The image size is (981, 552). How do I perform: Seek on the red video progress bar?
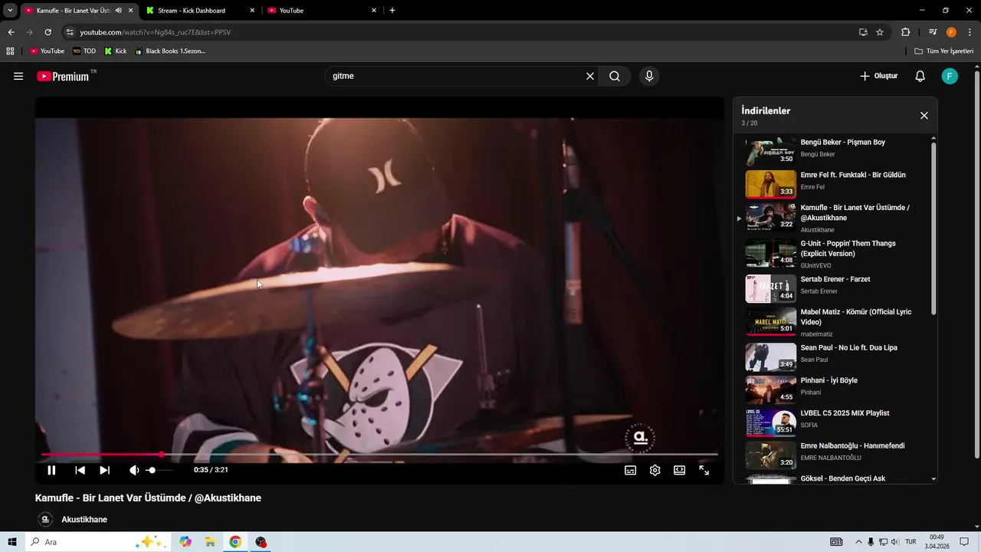click(379, 455)
